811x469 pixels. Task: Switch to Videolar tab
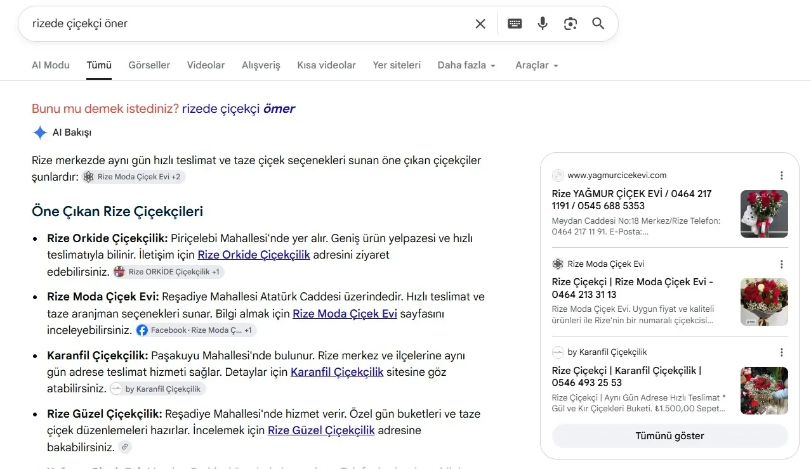point(206,65)
